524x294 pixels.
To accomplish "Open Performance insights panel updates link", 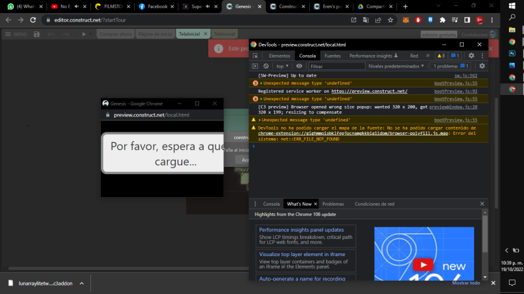I will coord(301,230).
